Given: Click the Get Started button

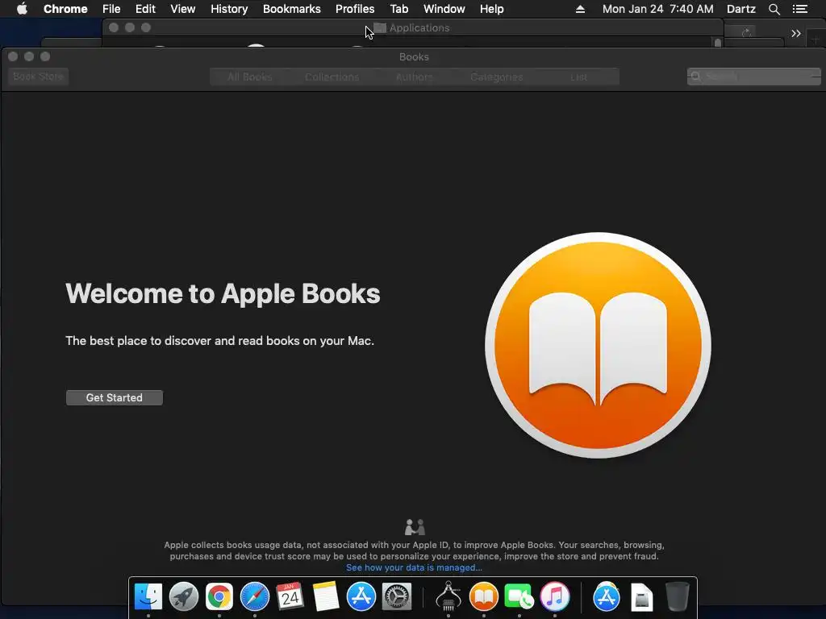Looking at the screenshot, I should tap(115, 397).
